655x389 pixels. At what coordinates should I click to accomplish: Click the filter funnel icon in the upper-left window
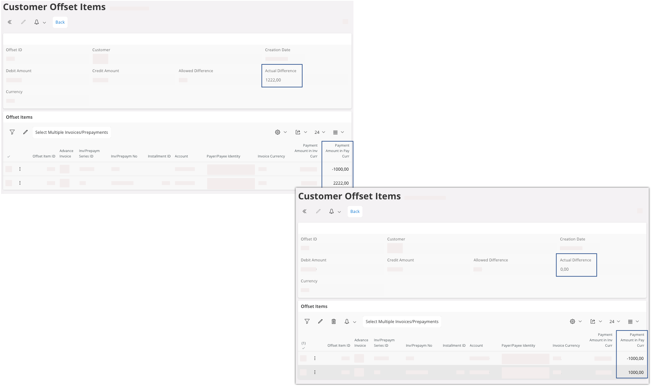(x=12, y=132)
